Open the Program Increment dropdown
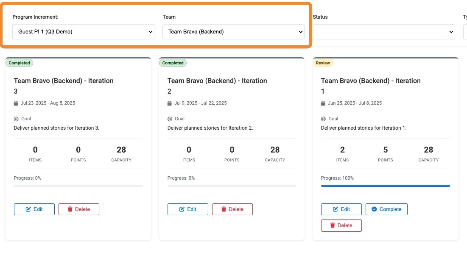This screenshot has height=261, width=467. click(83, 31)
